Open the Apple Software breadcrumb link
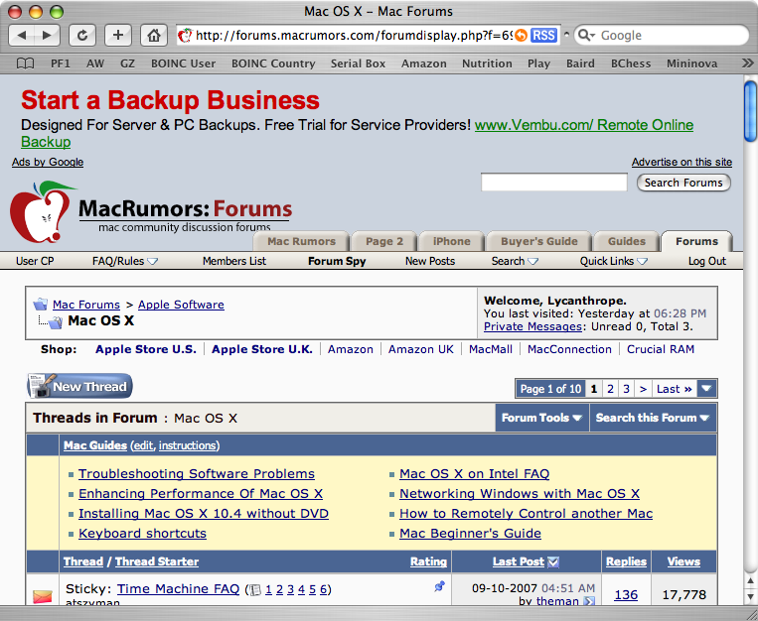 tap(181, 305)
